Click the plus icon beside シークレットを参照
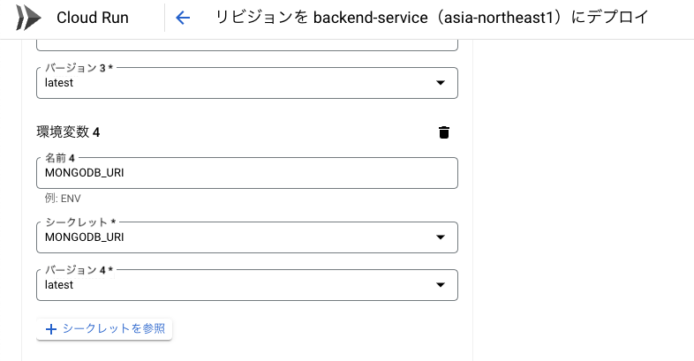Viewport: 694px width, 361px height. (51, 329)
